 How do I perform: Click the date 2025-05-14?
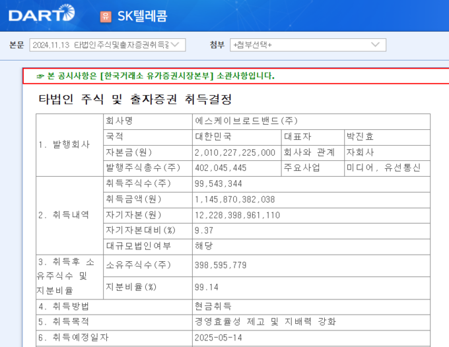(x=218, y=338)
